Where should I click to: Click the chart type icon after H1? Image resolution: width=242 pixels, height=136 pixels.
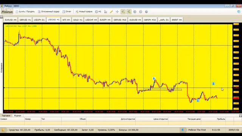coord(105,12)
